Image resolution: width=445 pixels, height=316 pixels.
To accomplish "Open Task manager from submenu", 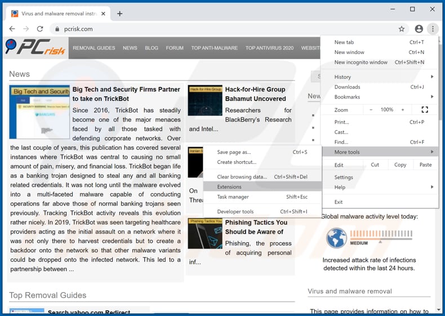I will [262, 197].
